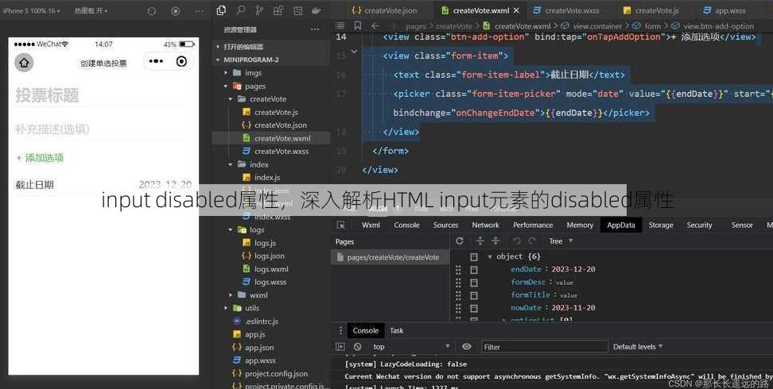Click the refresh icon in simulator toolbar

(x=152, y=11)
